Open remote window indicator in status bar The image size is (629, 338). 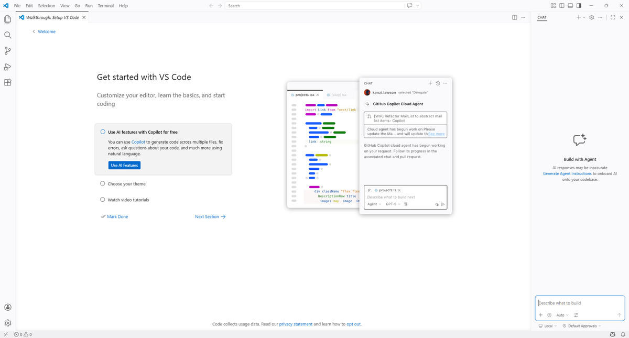5,334
